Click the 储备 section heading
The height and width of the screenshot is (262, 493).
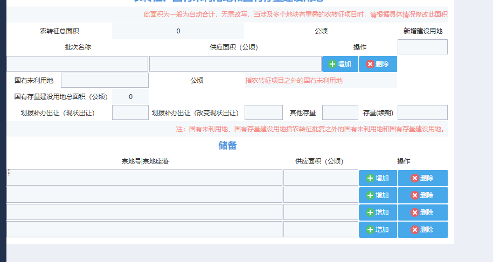click(227, 145)
